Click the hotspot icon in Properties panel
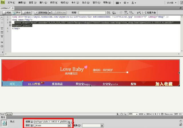Screen dimensions: 183x128 coord(4,123)
